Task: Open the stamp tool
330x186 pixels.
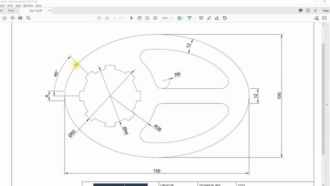Action: [225, 18]
